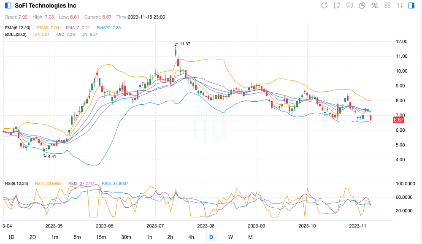Image resolution: width=422 pixels, height=244 pixels.
Task: Switch to the M monthly timeframe
Action: (x=250, y=237)
